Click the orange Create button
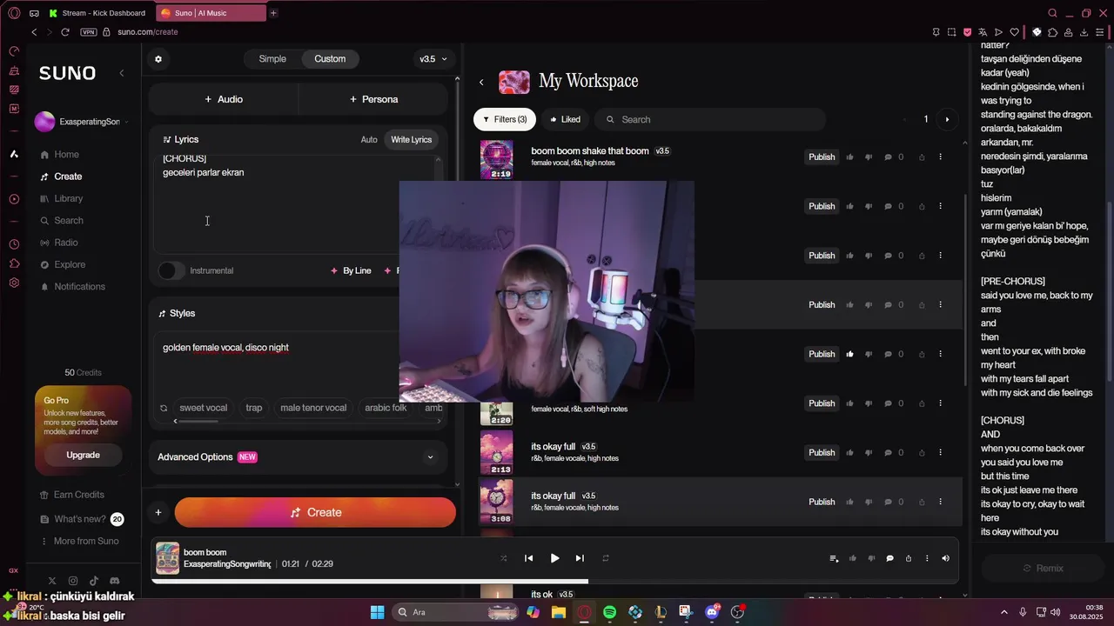Viewport: 1114px width, 626px height. coord(315,513)
